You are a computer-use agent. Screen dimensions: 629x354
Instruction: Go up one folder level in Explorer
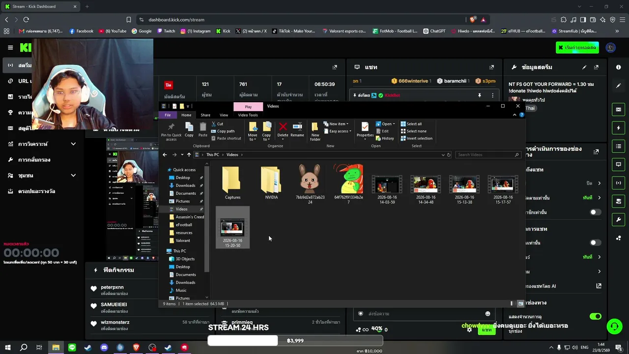point(189,155)
